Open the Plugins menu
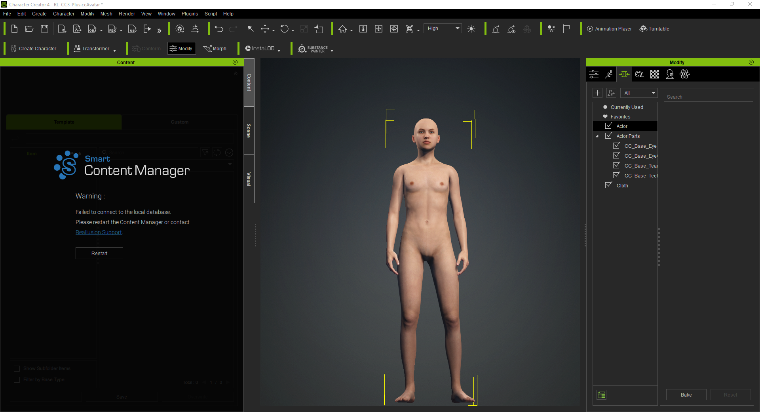The width and height of the screenshot is (760, 412). 190,13
